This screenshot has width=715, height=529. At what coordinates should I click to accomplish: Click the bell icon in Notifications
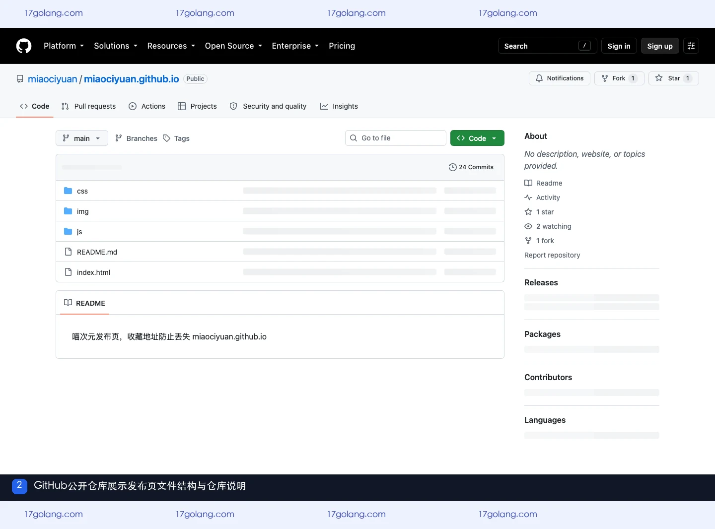point(539,78)
